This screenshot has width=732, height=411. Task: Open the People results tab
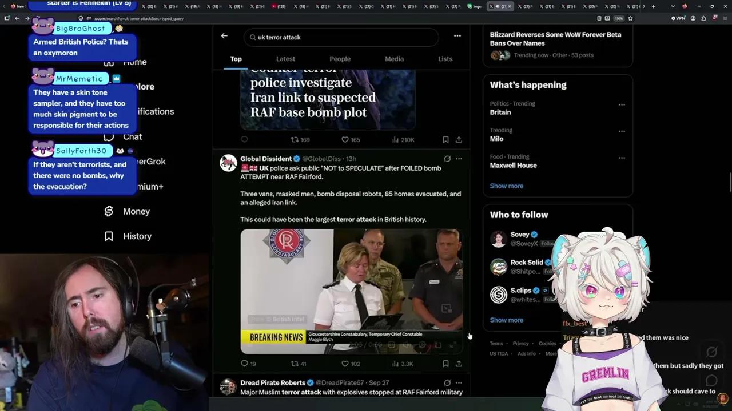340,59
